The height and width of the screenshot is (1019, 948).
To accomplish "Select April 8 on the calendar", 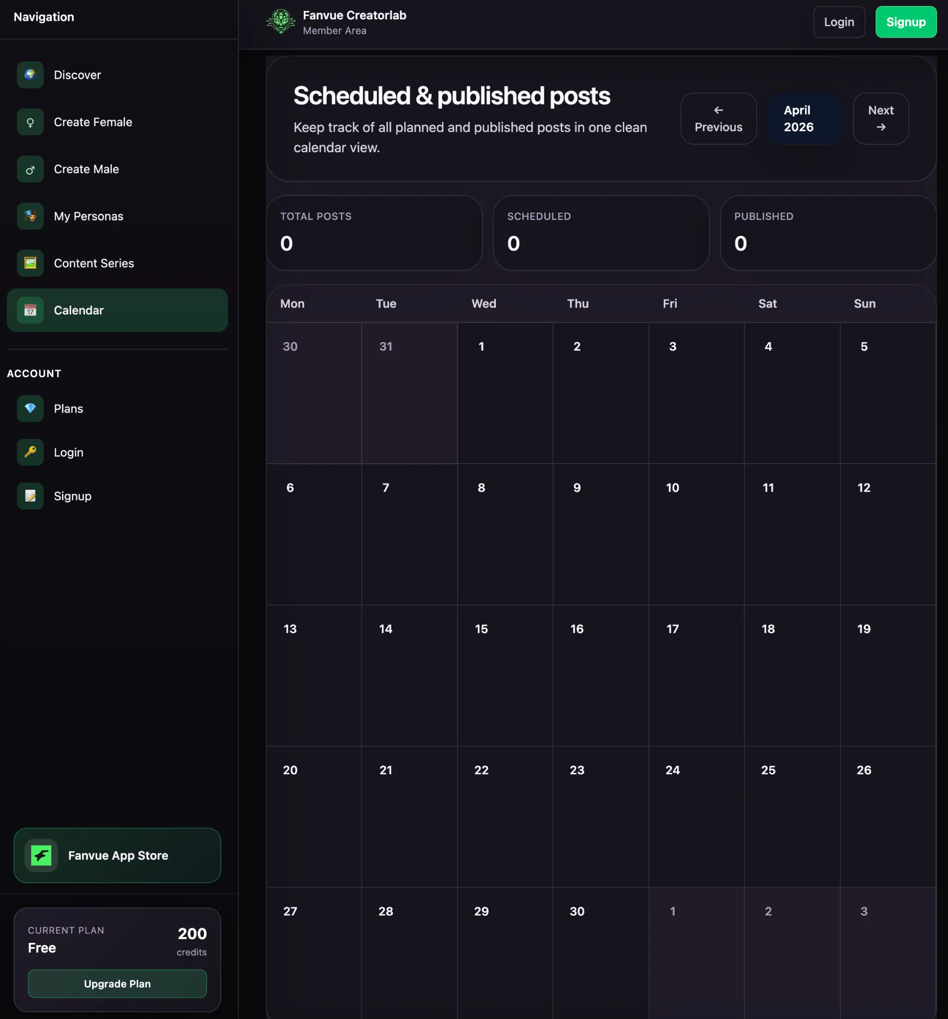I will pyautogui.click(x=505, y=534).
